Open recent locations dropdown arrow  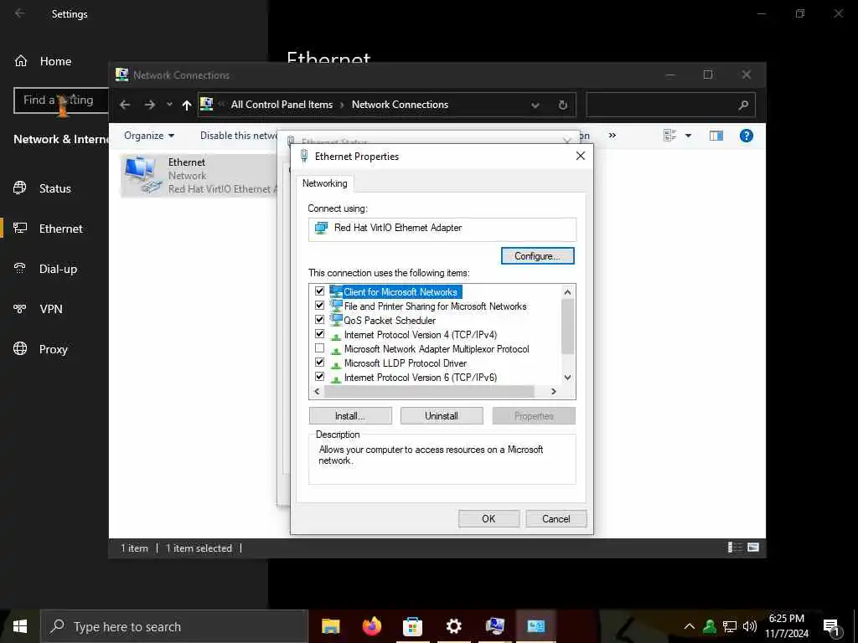(169, 105)
